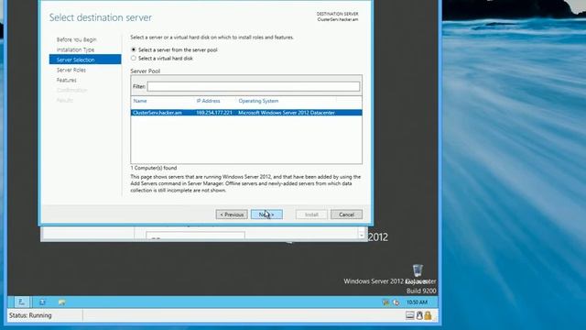Open the Recycle Bin desktop icon
The height and width of the screenshot is (330, 586).
(x=418, y=270)
